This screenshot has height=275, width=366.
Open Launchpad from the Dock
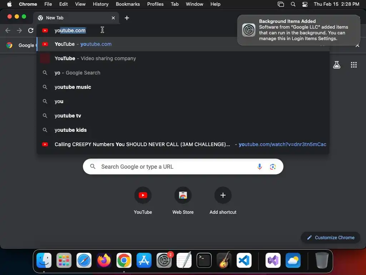64,260
